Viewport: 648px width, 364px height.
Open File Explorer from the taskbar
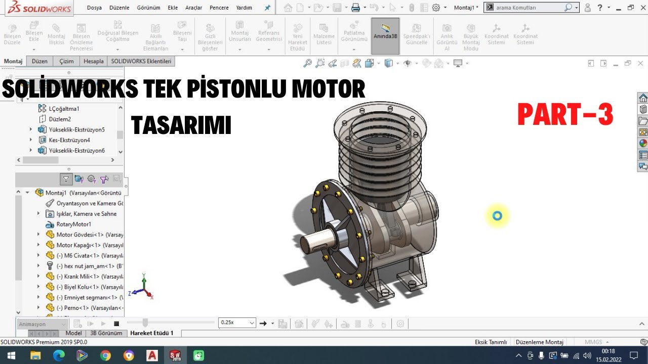coord(35,355)
